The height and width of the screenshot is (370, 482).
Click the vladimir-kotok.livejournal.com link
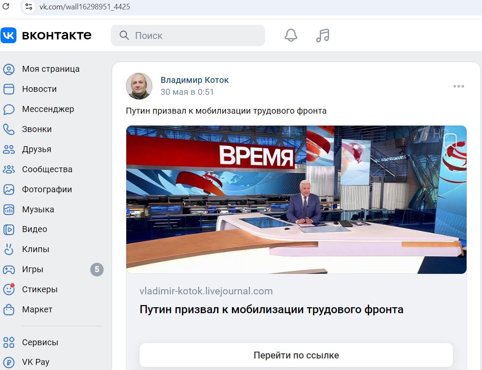[x=206, y=291]
